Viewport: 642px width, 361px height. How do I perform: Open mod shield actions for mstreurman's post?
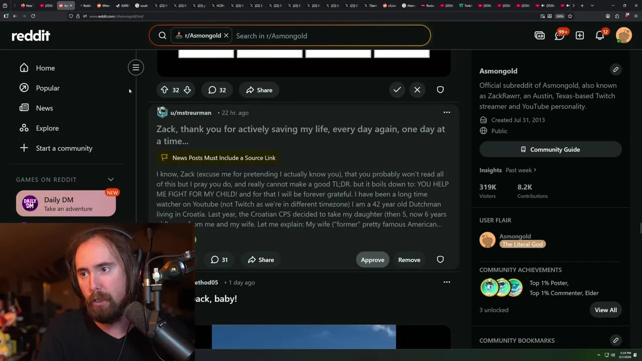point(440,260)
